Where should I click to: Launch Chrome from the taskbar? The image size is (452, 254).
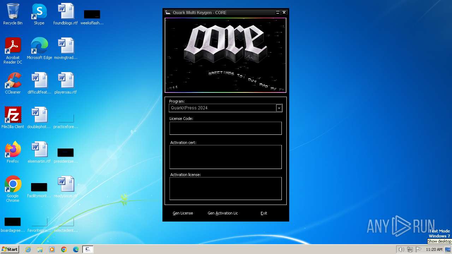coord(64,249)
